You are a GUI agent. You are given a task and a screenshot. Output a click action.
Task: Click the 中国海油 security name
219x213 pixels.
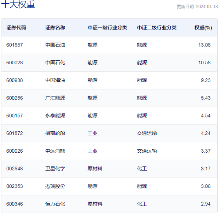pos(55,80)
